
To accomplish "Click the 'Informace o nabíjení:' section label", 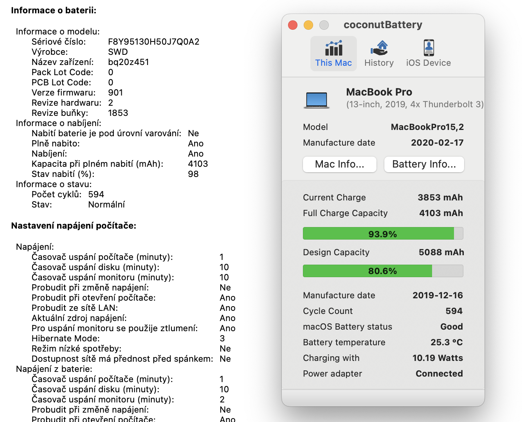I will coord(59,123).
